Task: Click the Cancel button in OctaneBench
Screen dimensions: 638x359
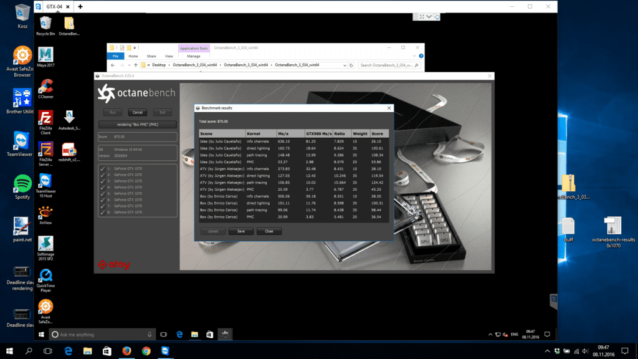Action: pos(138,112)
